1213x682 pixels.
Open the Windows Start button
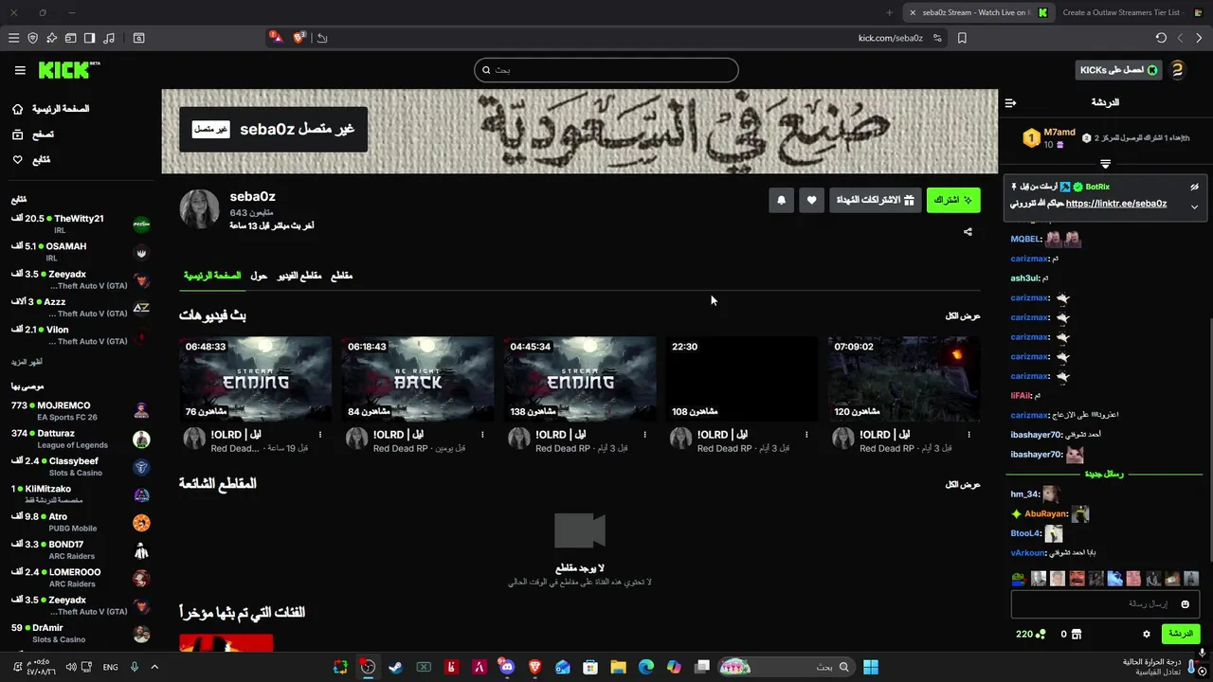click(x=870, y=667)
